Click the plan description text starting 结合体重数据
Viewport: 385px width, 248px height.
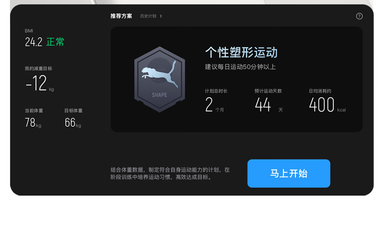pos(170,174)
